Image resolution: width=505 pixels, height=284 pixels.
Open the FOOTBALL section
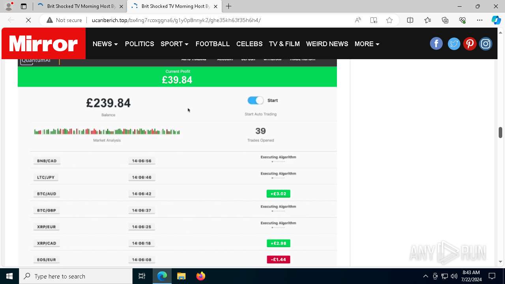[213, 44]
